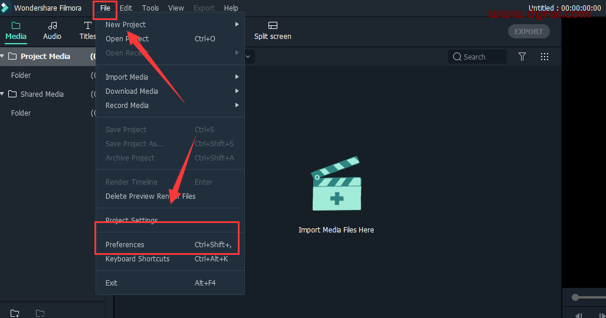
Task: Collapse the Project Media tree arrow
Action: point(2,56)
